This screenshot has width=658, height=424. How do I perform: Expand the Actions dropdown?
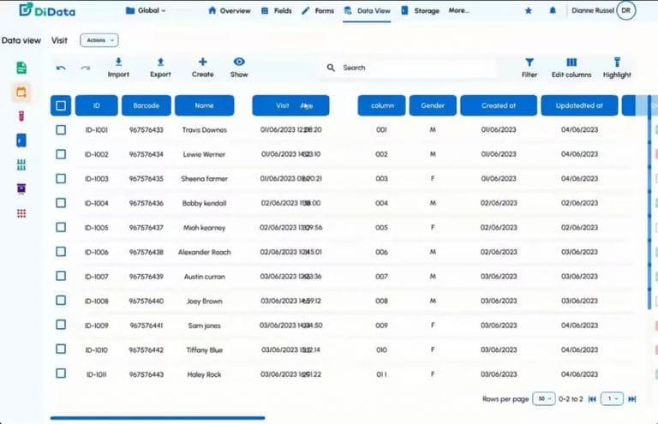[99, 40]
